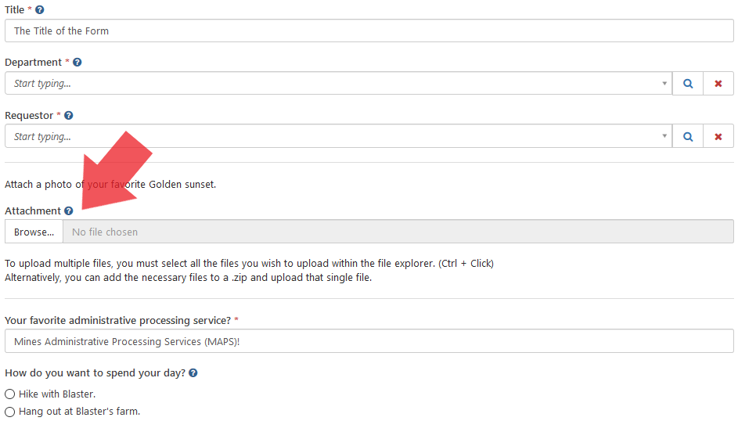Click the Department search magnifier icon
The width and height of the screenshot is (738, 439).
(x=688, y=84)
